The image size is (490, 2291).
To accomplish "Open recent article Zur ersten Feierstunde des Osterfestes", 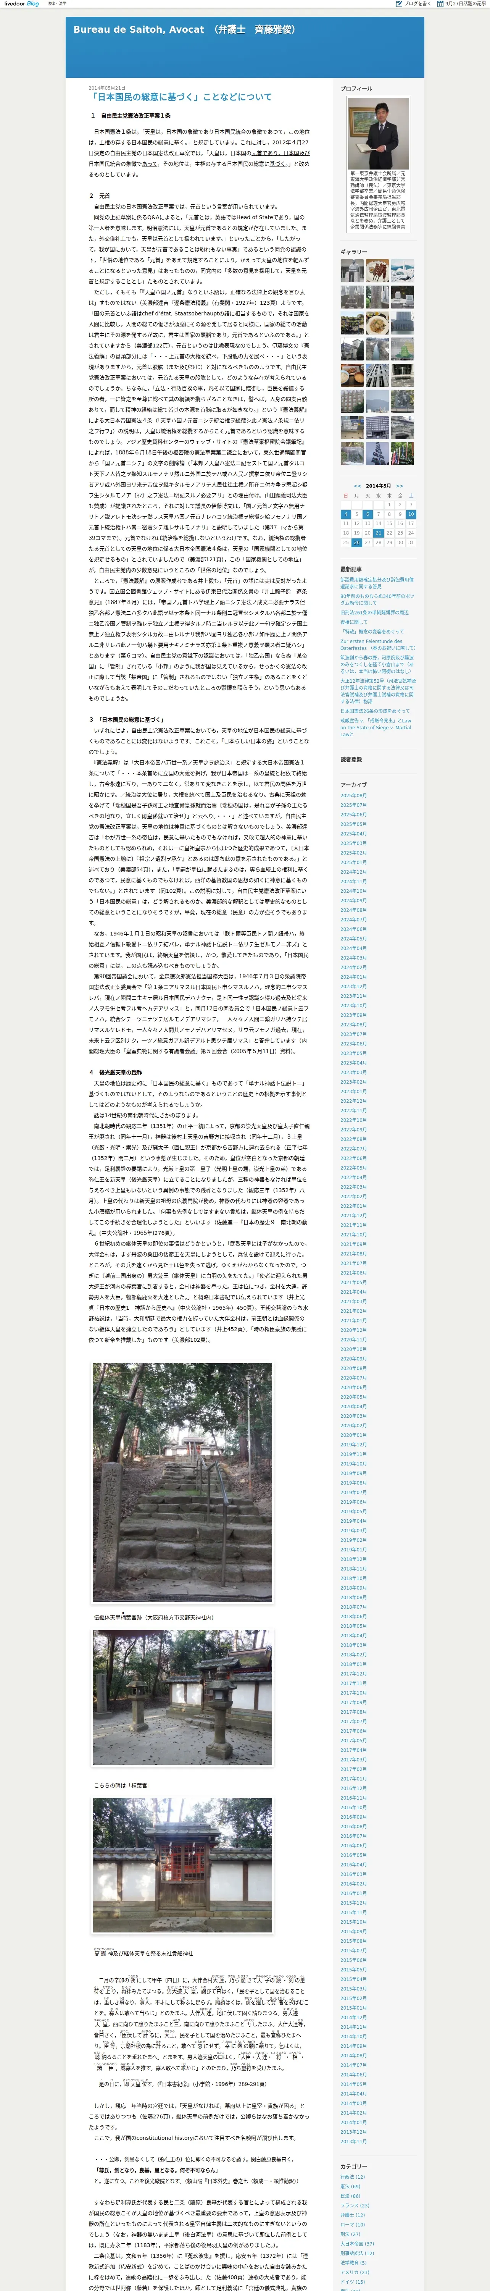I will [x=377, y=645].
